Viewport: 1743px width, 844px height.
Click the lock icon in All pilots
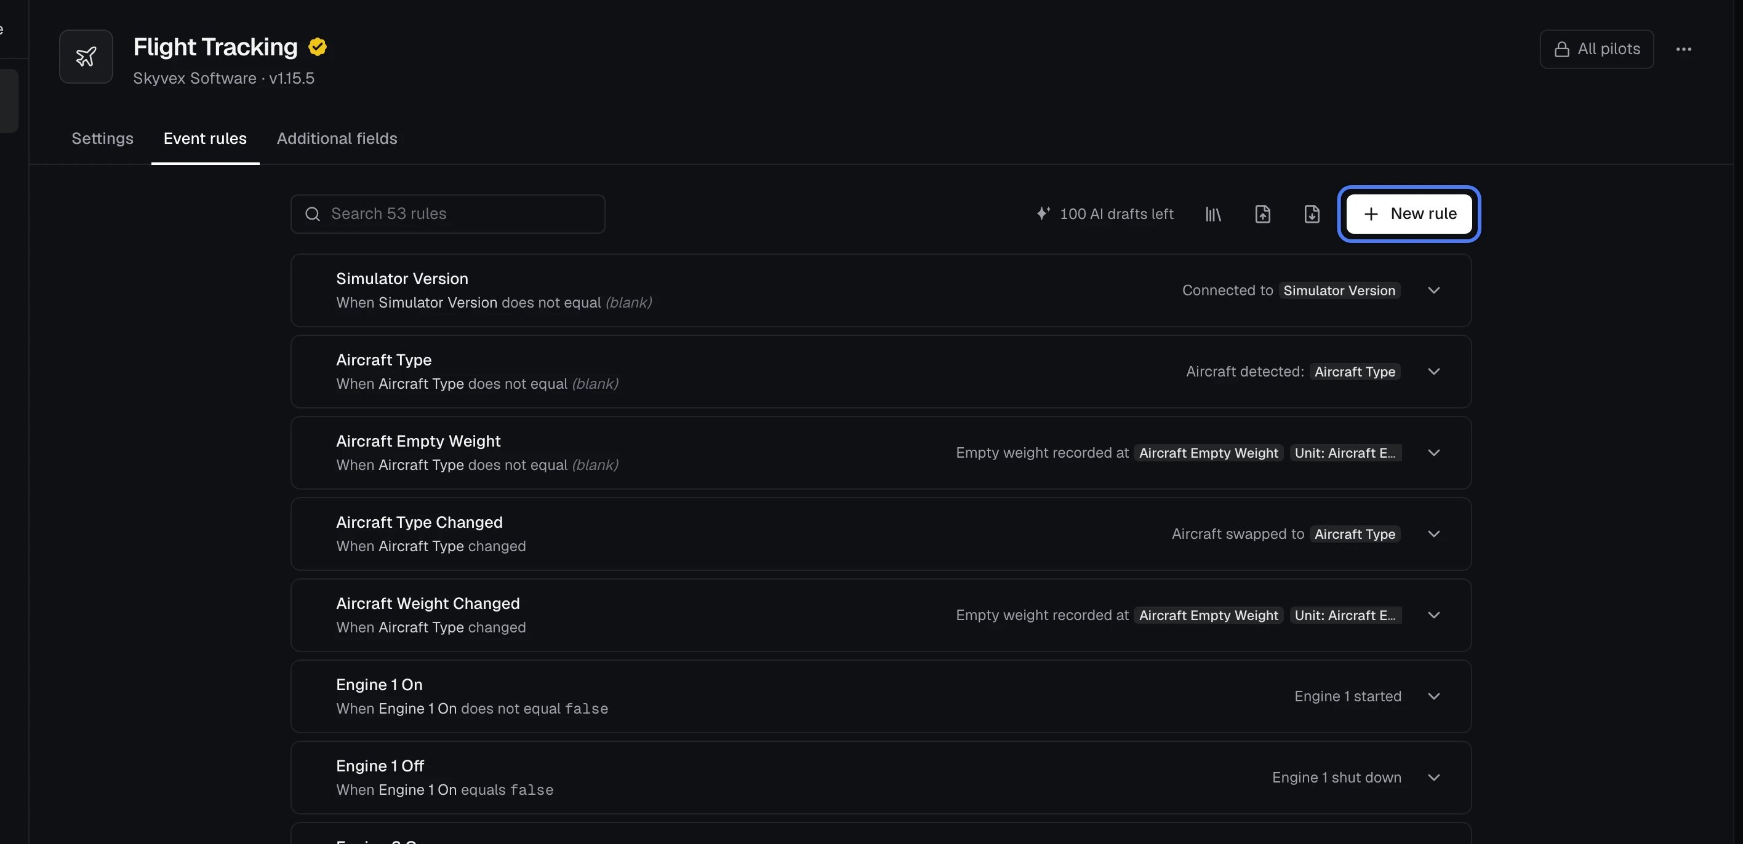click(x=1561, y=49)
